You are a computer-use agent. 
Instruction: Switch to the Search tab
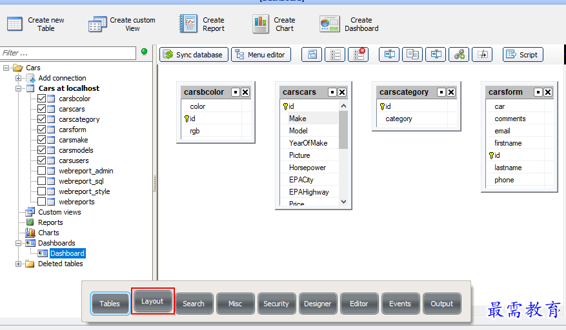[194, 304]
